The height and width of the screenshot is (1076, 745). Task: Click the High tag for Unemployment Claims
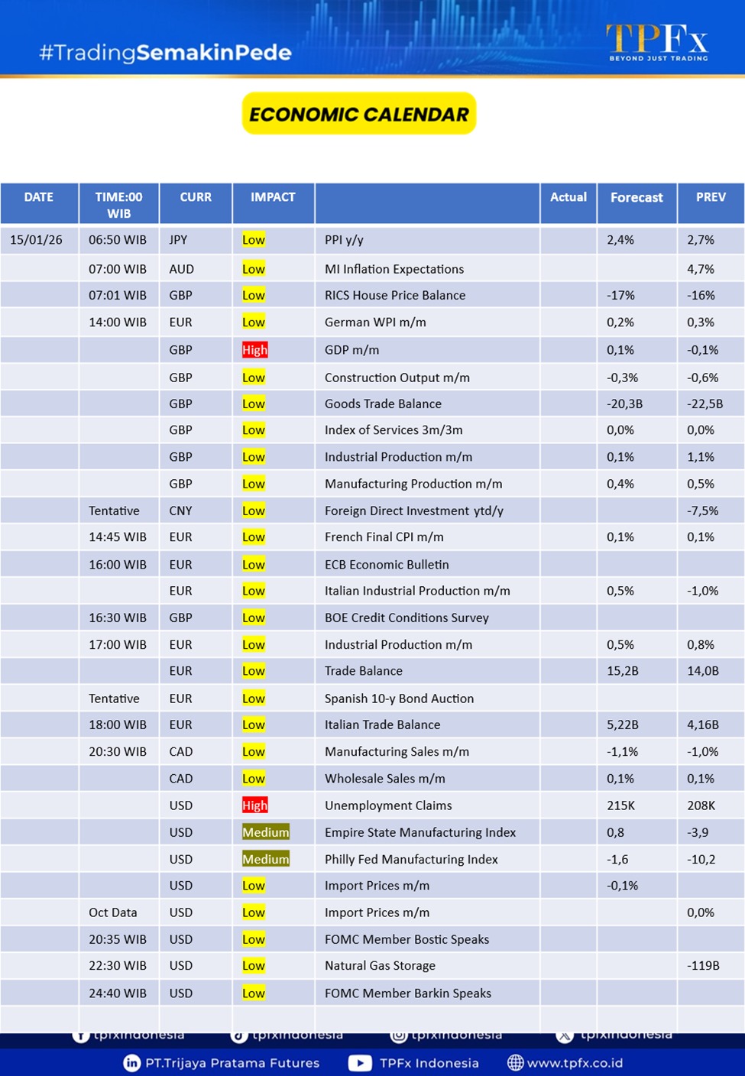coord(254,805)
